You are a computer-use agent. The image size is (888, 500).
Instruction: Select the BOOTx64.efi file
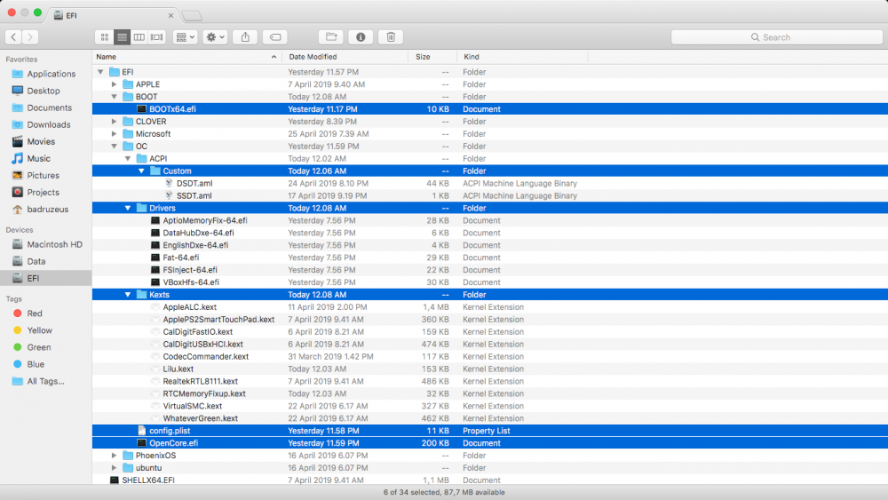point(490,109)
